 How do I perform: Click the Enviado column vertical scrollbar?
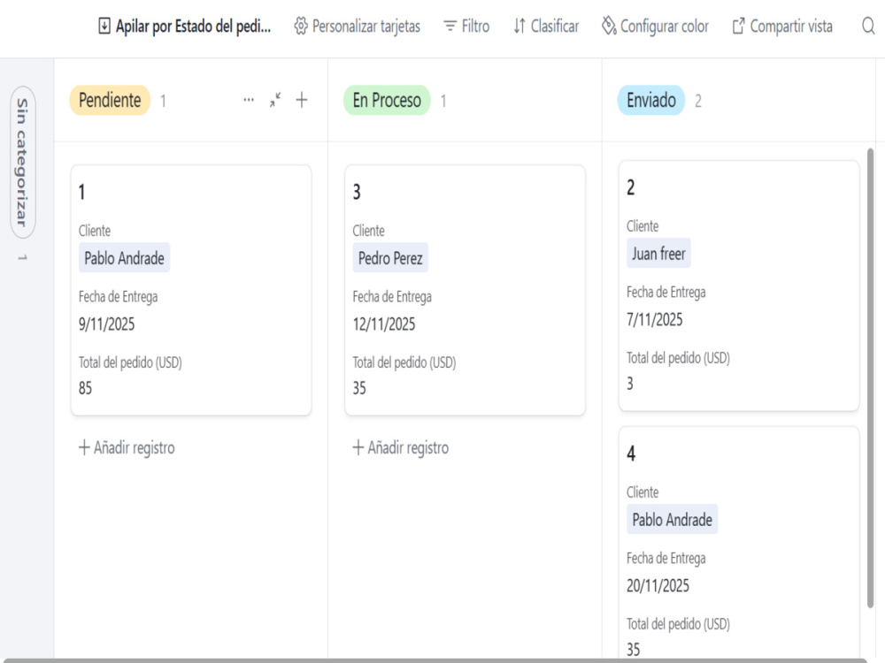click(x=870, y=377)
